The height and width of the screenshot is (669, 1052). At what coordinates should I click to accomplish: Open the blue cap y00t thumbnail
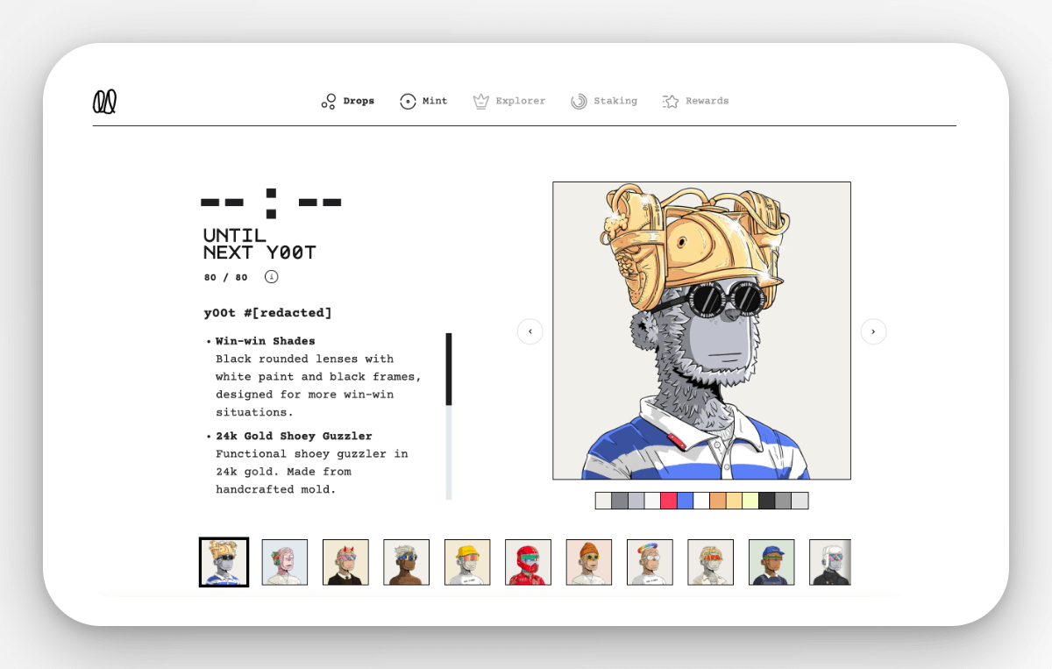771,562
